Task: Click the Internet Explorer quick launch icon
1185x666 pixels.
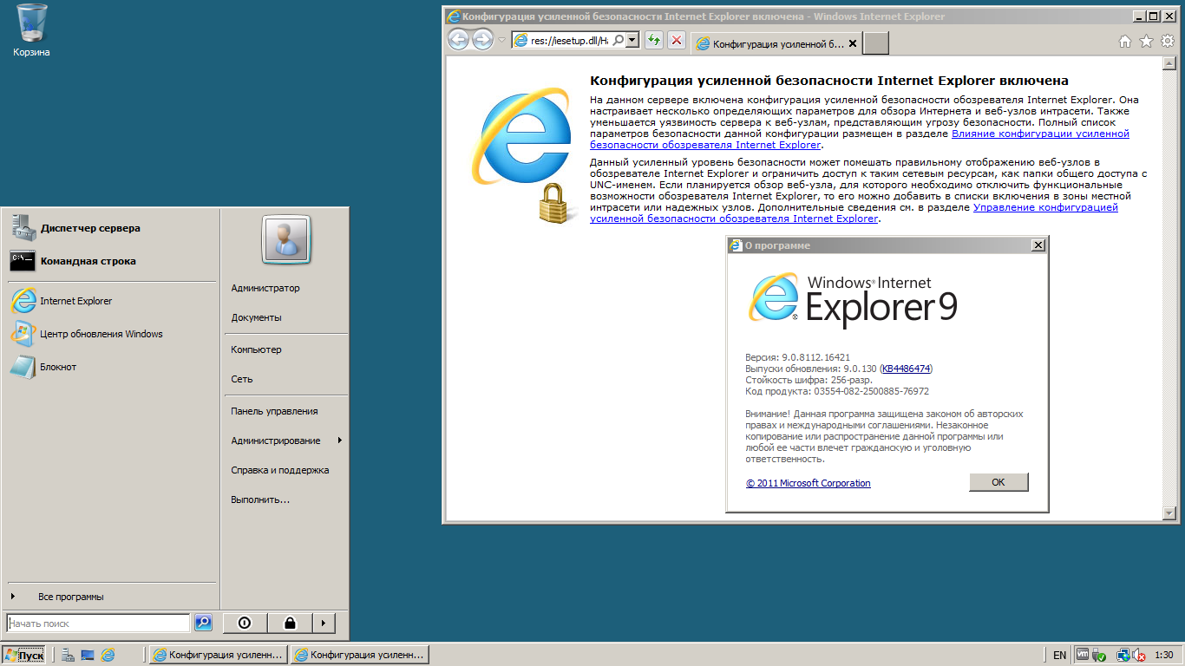Action: [x=108, y=655]
